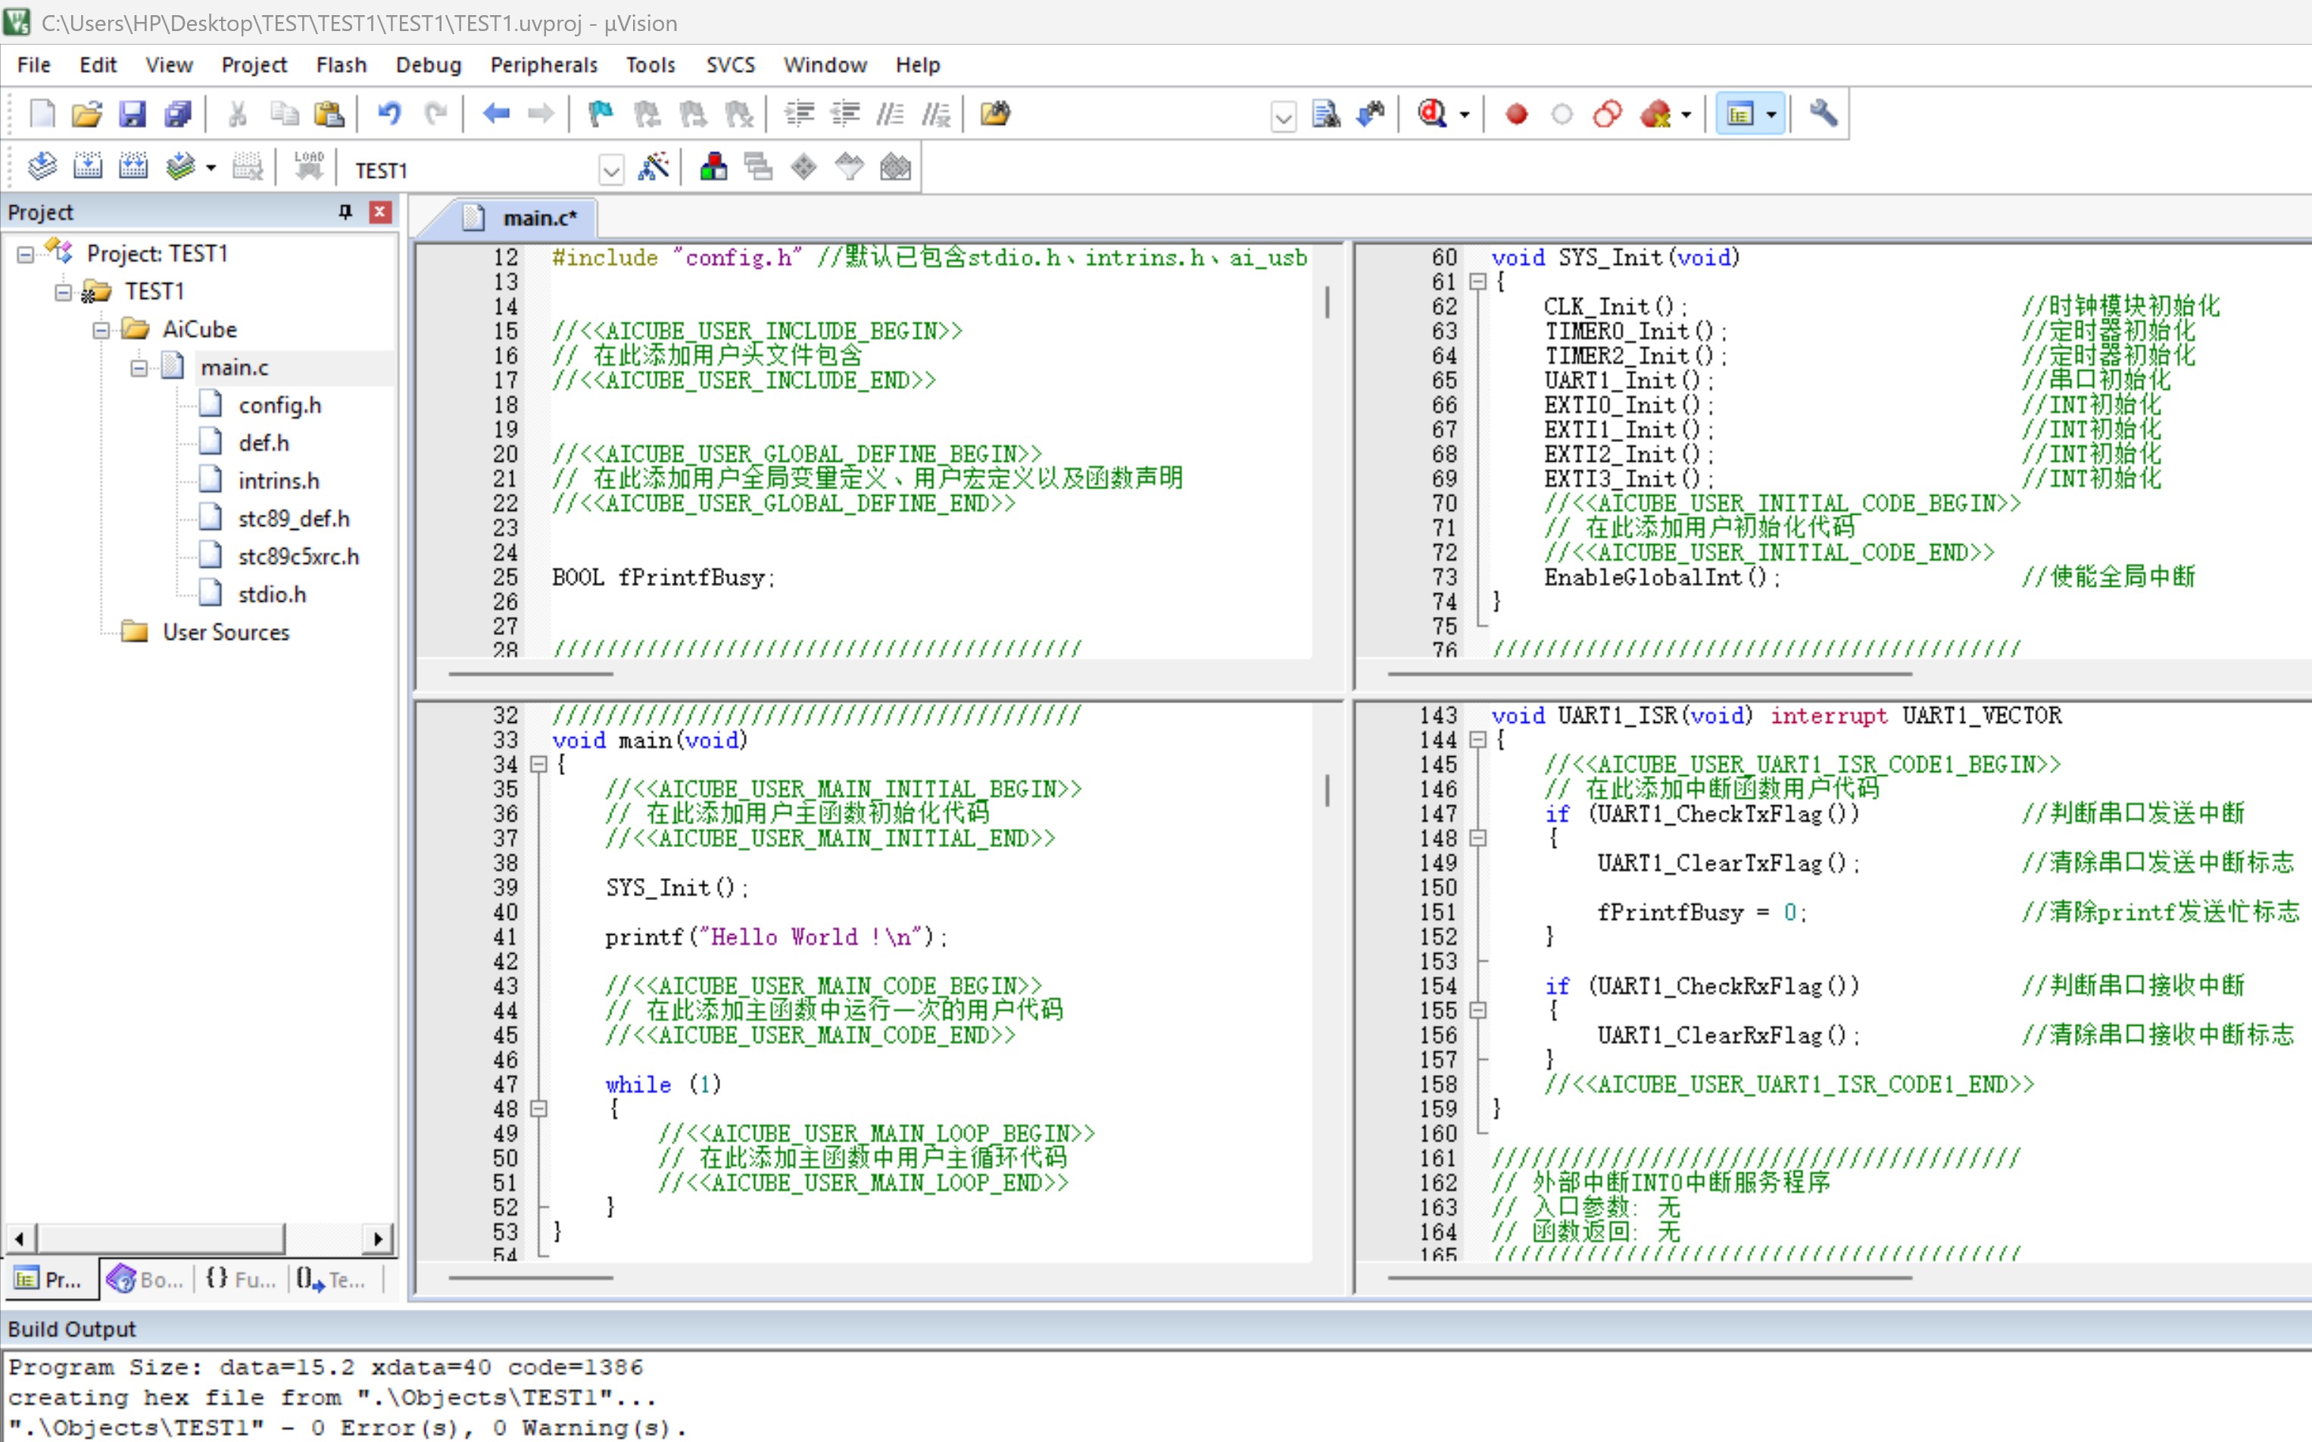
Task: Switch to the Functions panel tab
Action: (x=241, y=1280)
